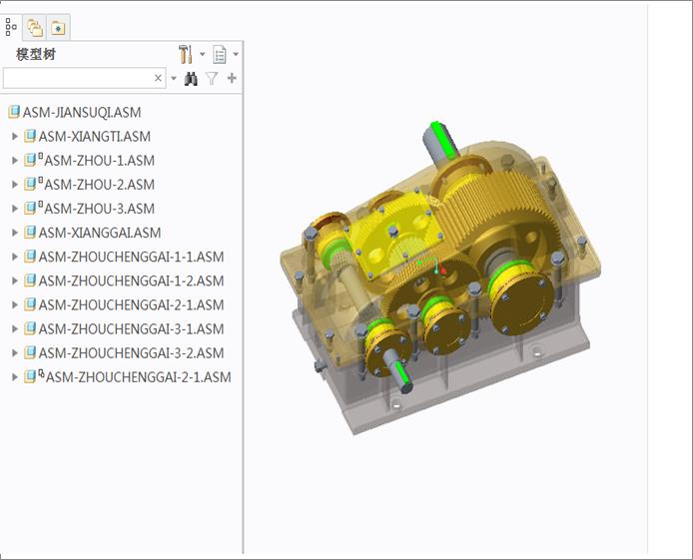Image resolution: width=693 pixels, height=560 pixels.
Task: Expand the ASM-ZHOUCHENGGAI-3-1.ASM node
Action: tap(15, 328)
